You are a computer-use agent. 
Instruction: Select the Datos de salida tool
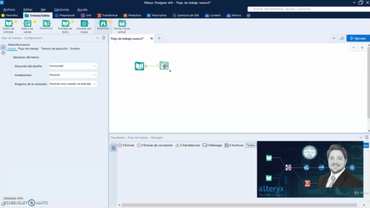[x=27, y=26]
